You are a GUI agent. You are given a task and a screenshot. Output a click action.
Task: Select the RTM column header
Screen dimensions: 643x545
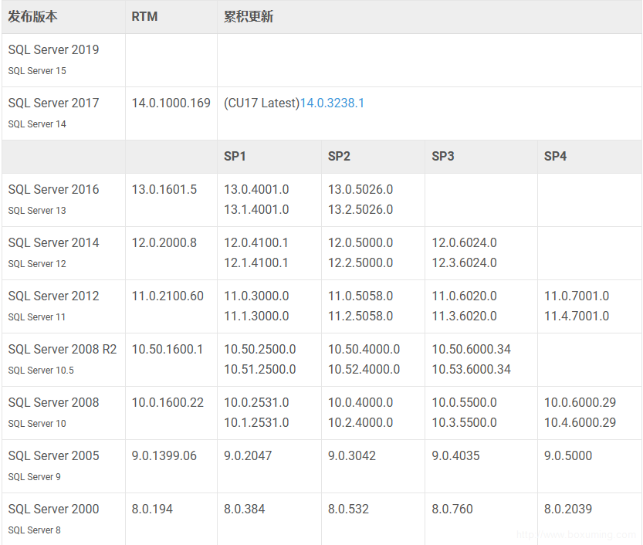tap(144, 17)
